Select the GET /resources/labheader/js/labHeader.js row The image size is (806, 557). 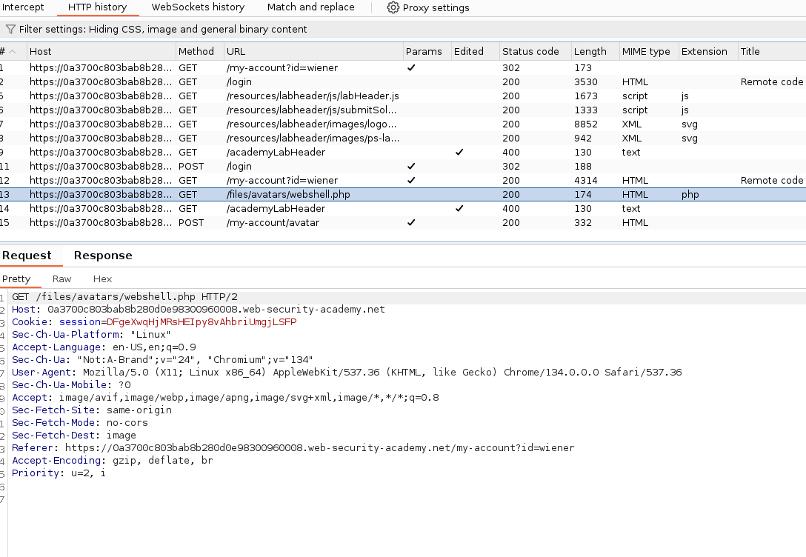coord(313,96)
